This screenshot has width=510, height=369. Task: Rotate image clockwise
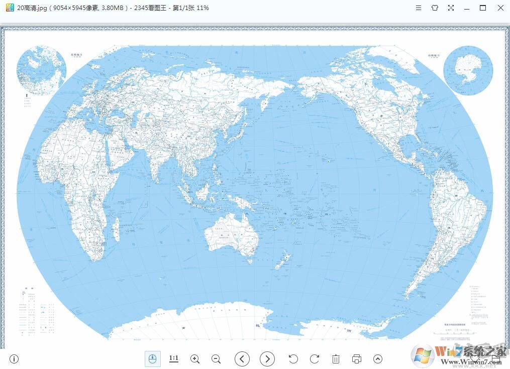coord(315,359)
